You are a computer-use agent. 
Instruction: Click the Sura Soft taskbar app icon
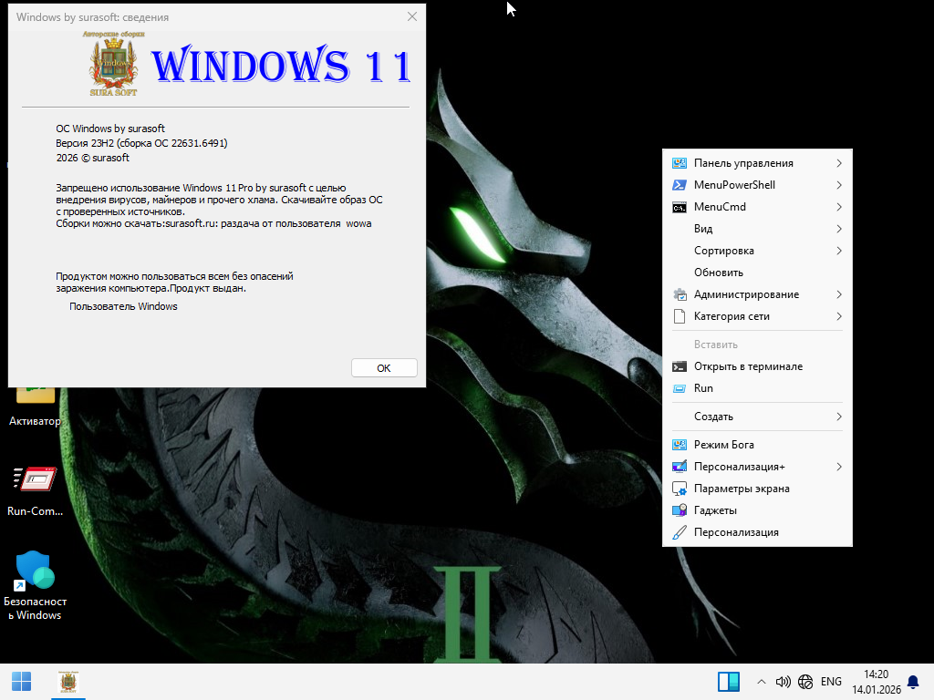tap(67, 682)
